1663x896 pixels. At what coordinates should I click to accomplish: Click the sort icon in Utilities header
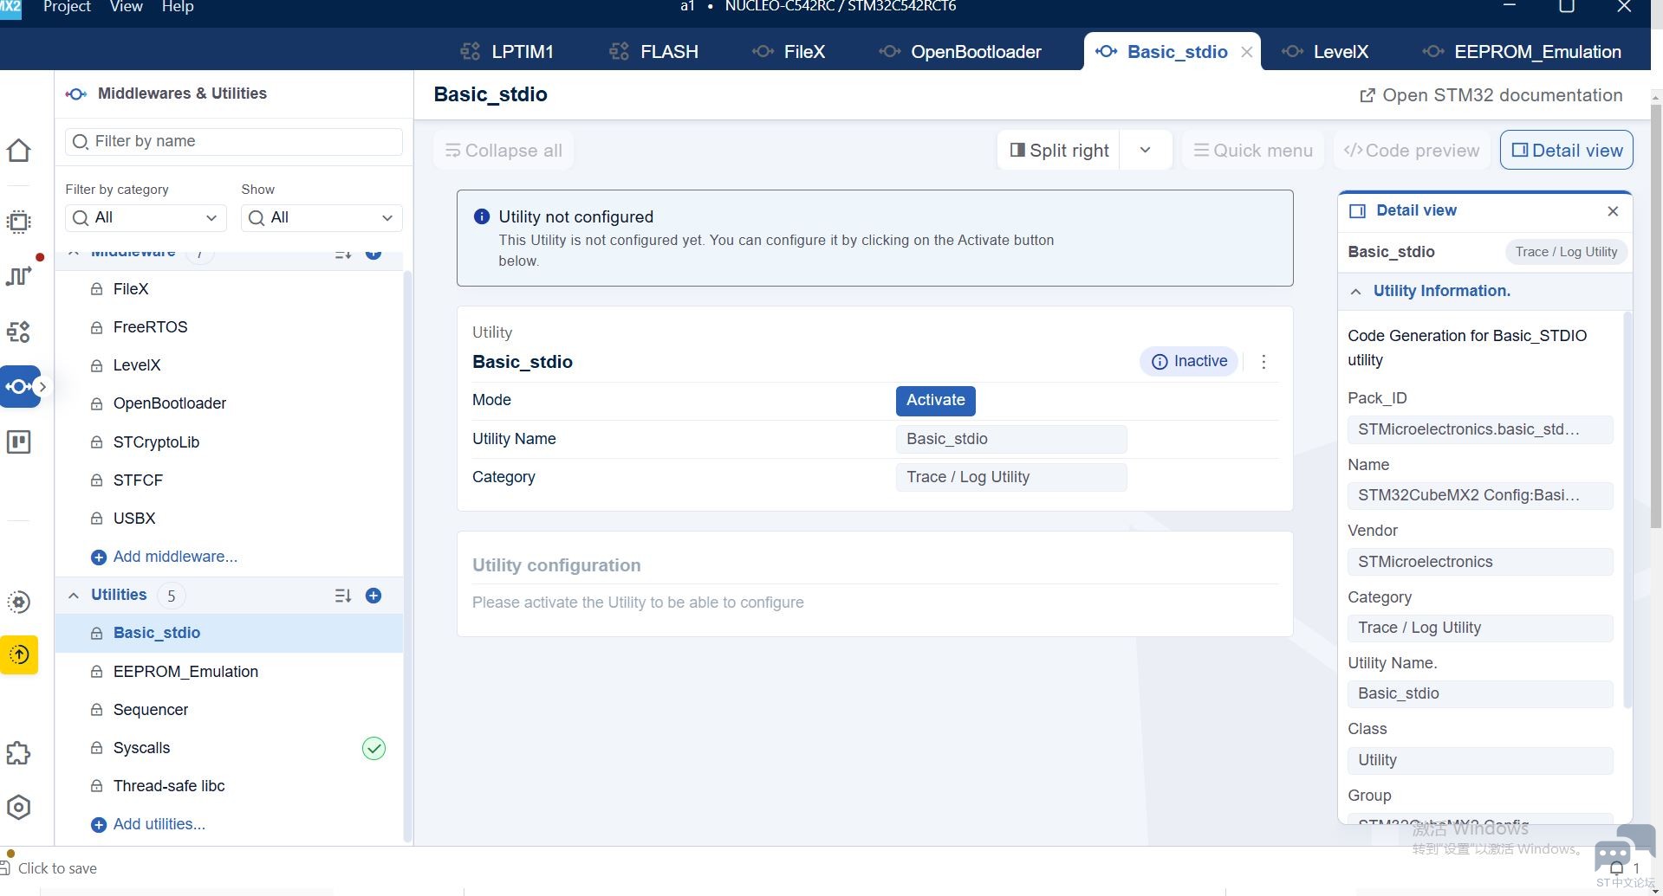click(x=343, y=596)
